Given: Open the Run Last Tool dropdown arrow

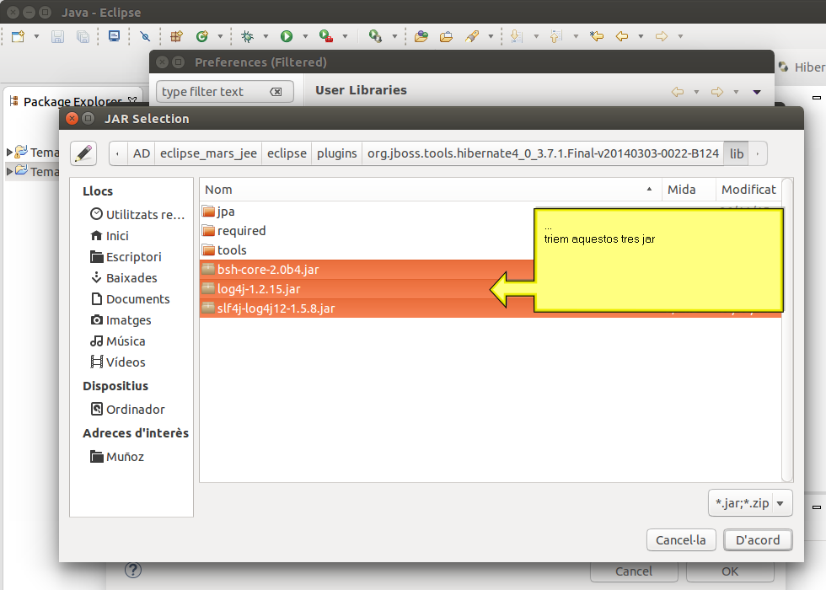Looking at the screenshot, I should pos(345,36).
